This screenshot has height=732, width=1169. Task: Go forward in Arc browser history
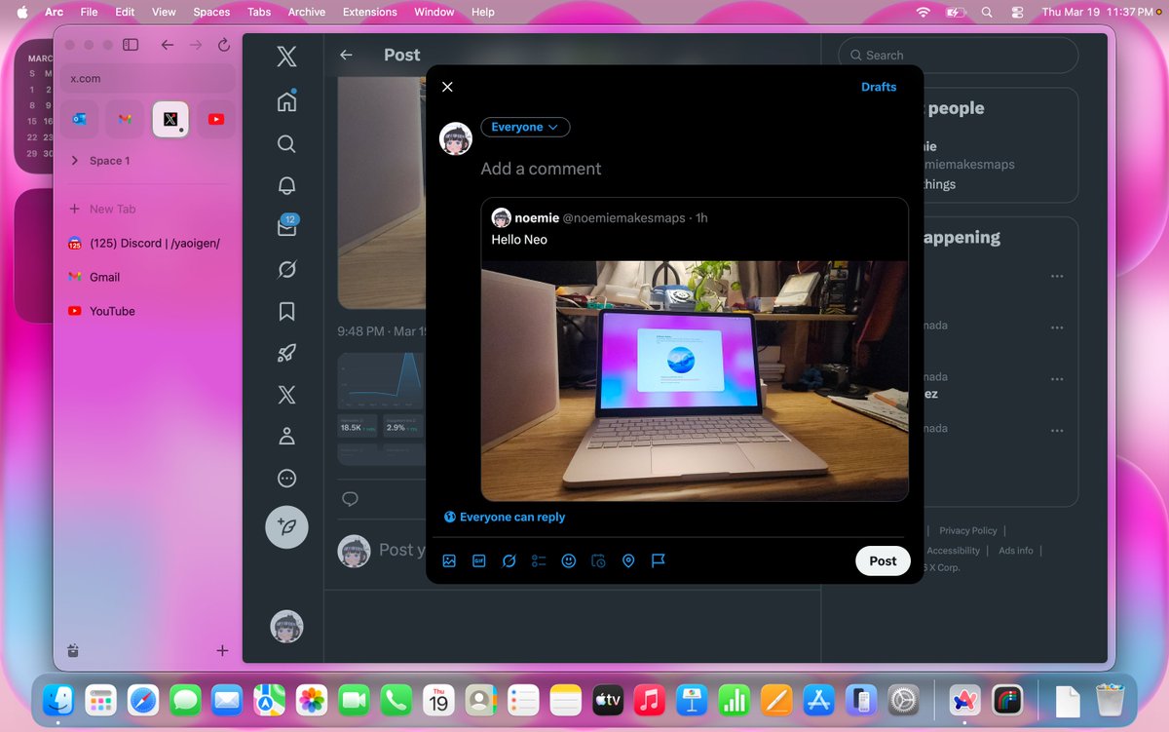tap(196, 45)
